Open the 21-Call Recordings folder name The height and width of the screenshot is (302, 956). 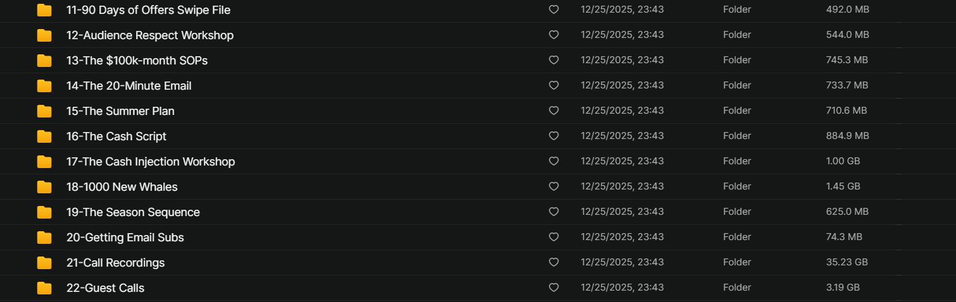pyautogui.click(x=115, y=263)
